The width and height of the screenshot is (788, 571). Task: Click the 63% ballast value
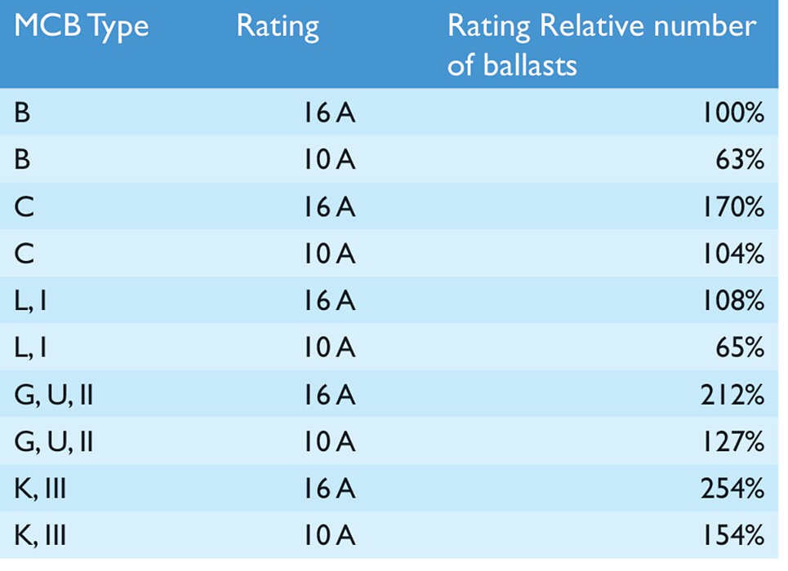[x=740, y=159]
